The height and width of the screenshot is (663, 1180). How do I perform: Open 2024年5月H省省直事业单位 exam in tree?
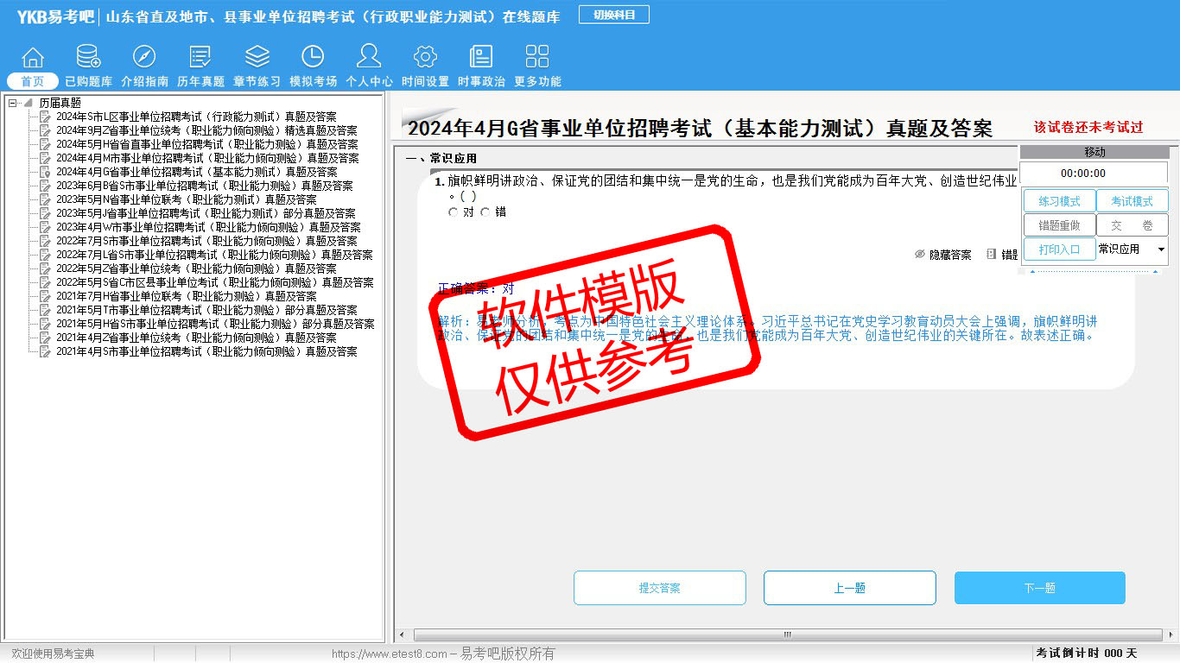click(206, 144)
